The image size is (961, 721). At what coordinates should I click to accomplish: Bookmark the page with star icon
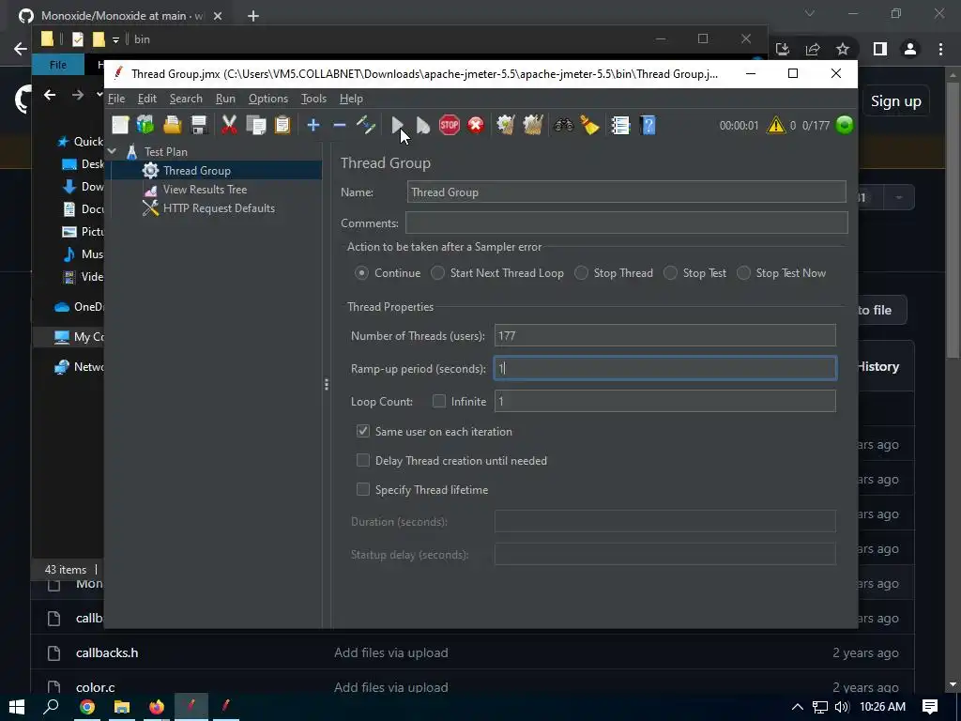click(x=843, y=49)
